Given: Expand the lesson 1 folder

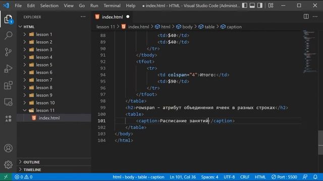Looking at the screenshot, I should coord(25,34).
